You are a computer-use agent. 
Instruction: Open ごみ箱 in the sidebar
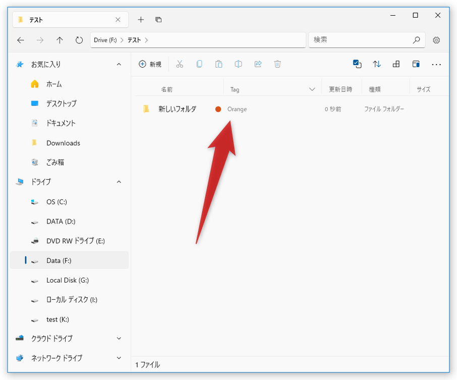(70, 162)
